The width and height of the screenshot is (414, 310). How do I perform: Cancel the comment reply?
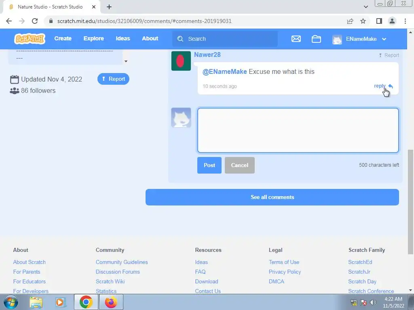239,165
